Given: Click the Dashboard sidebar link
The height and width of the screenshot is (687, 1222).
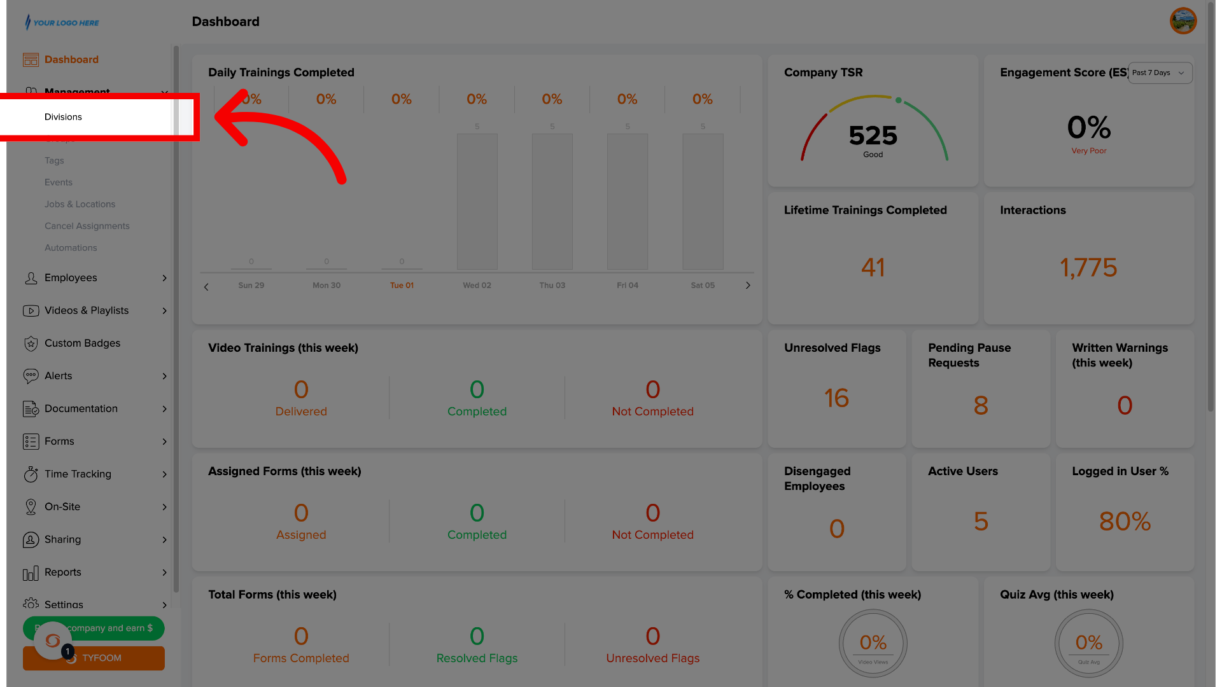Looking at the screenshot, I should tap(71, 60).
